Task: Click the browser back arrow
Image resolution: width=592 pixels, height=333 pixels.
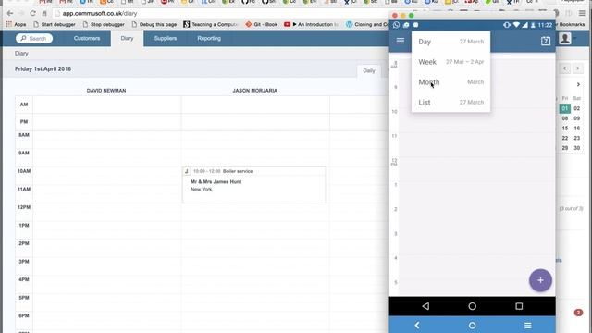Action: click(10, 13)
